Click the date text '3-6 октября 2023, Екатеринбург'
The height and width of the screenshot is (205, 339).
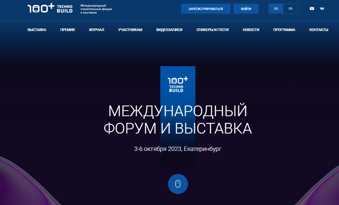pyautogui.click(x=178, y=149)
